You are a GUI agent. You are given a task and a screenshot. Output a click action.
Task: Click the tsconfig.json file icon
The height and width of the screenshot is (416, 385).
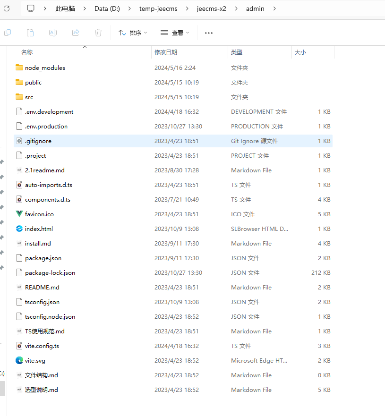(19, 302)
